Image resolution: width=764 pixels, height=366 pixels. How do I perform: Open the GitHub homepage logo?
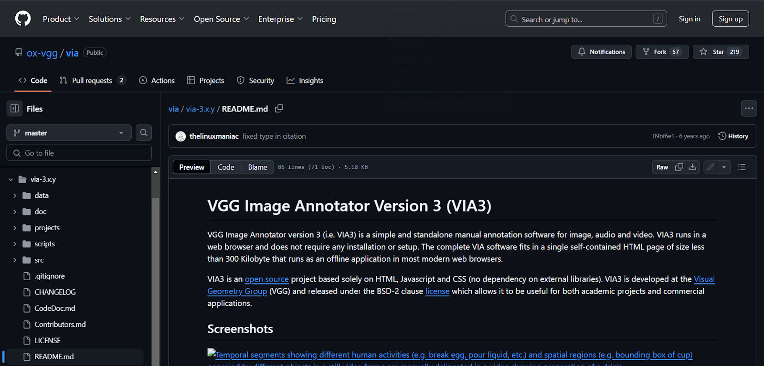point(23,19)
